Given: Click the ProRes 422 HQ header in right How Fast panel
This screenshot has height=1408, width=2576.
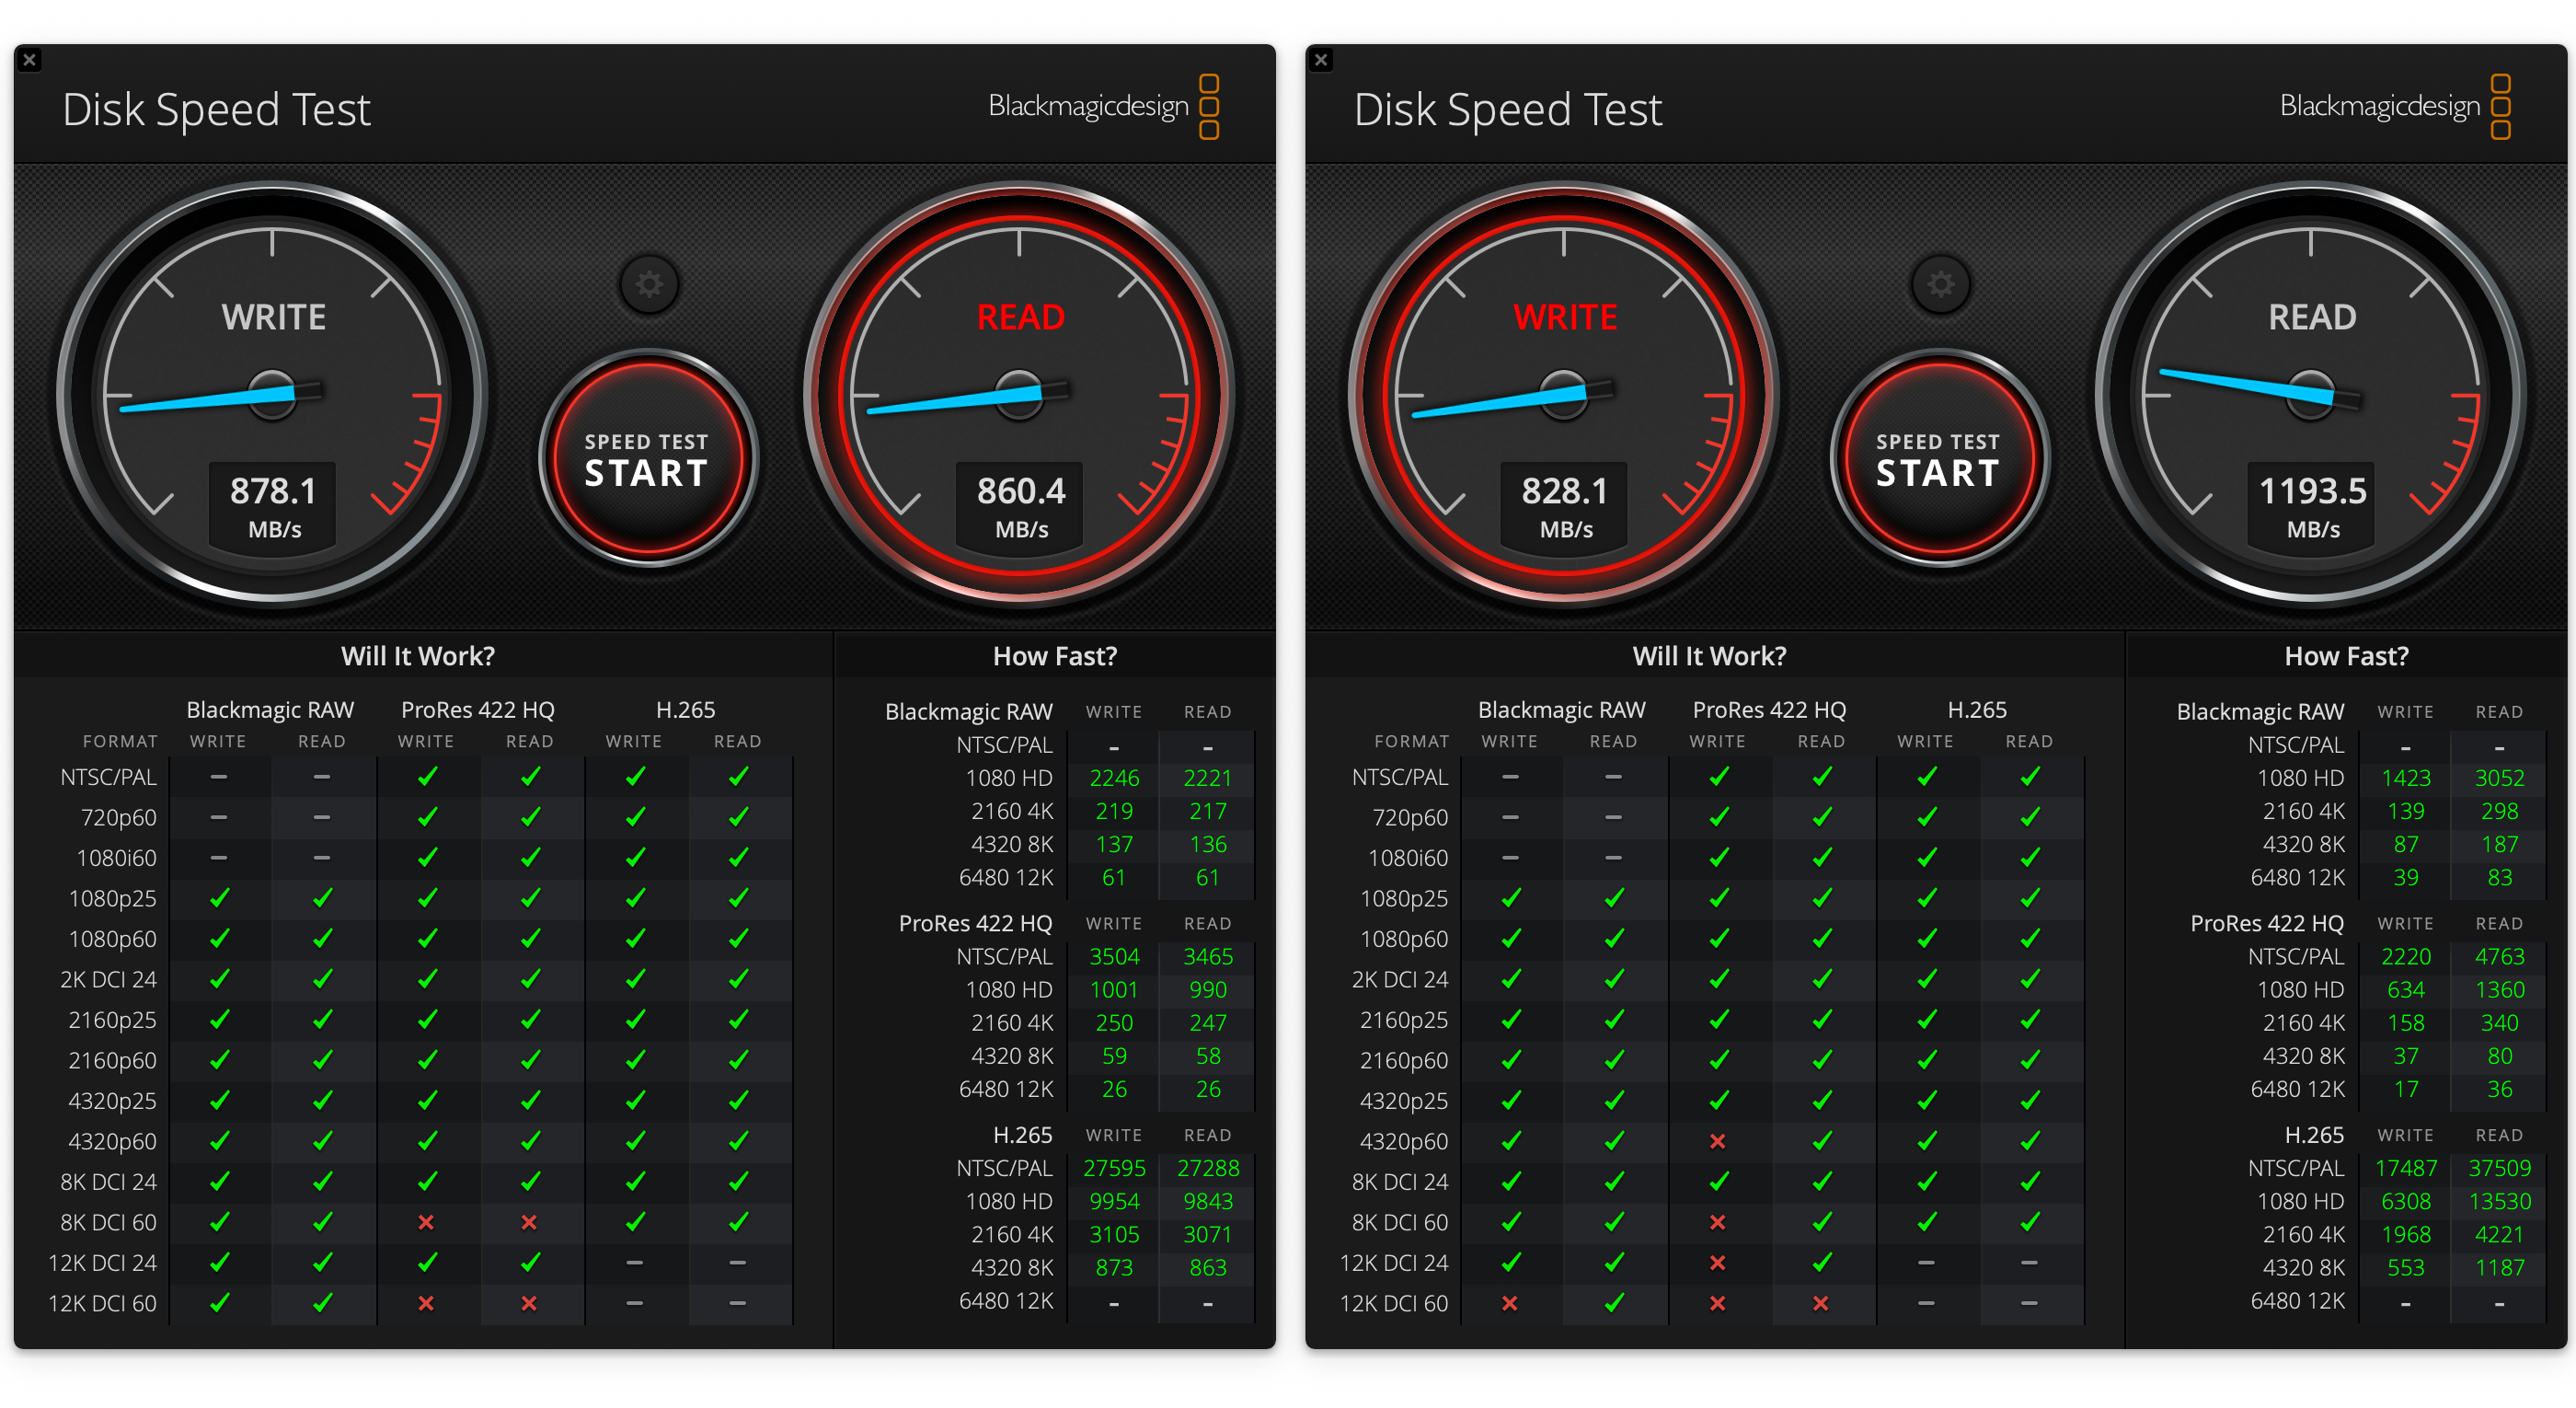Looking at the screenshot, I should tap(2266, 923).
